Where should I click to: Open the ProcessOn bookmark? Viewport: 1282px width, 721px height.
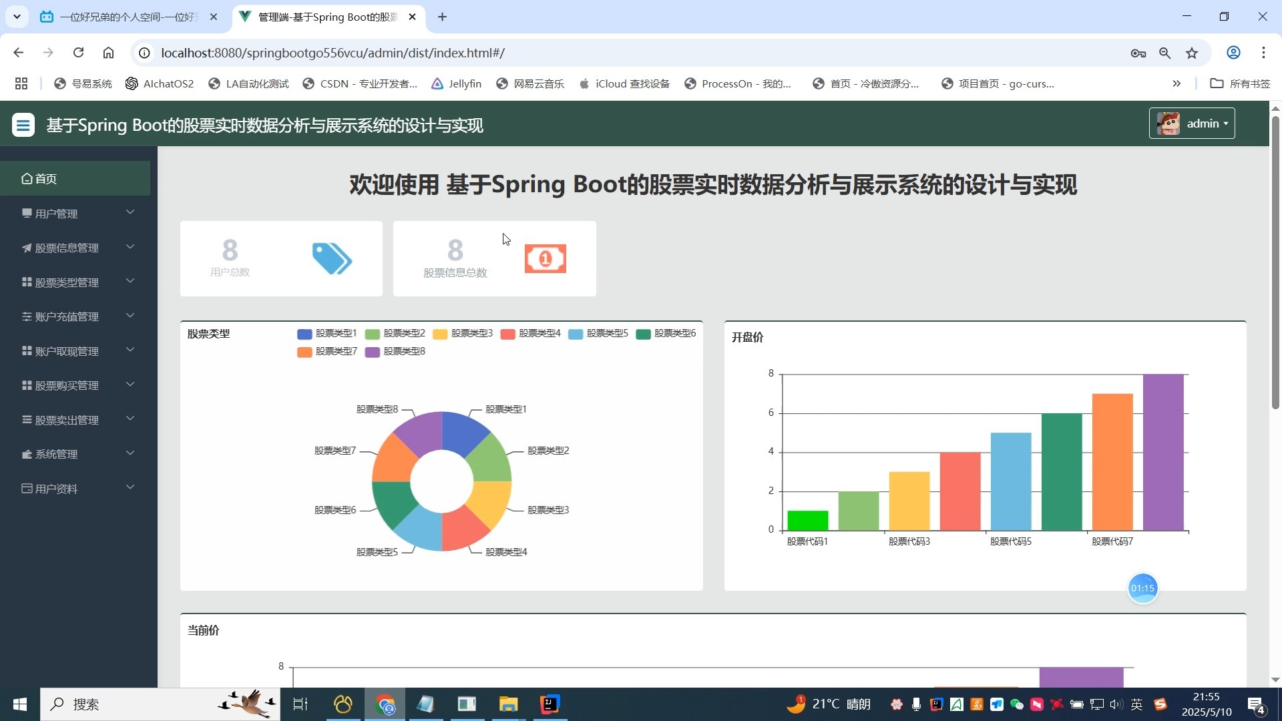click(x=738, y=83)
